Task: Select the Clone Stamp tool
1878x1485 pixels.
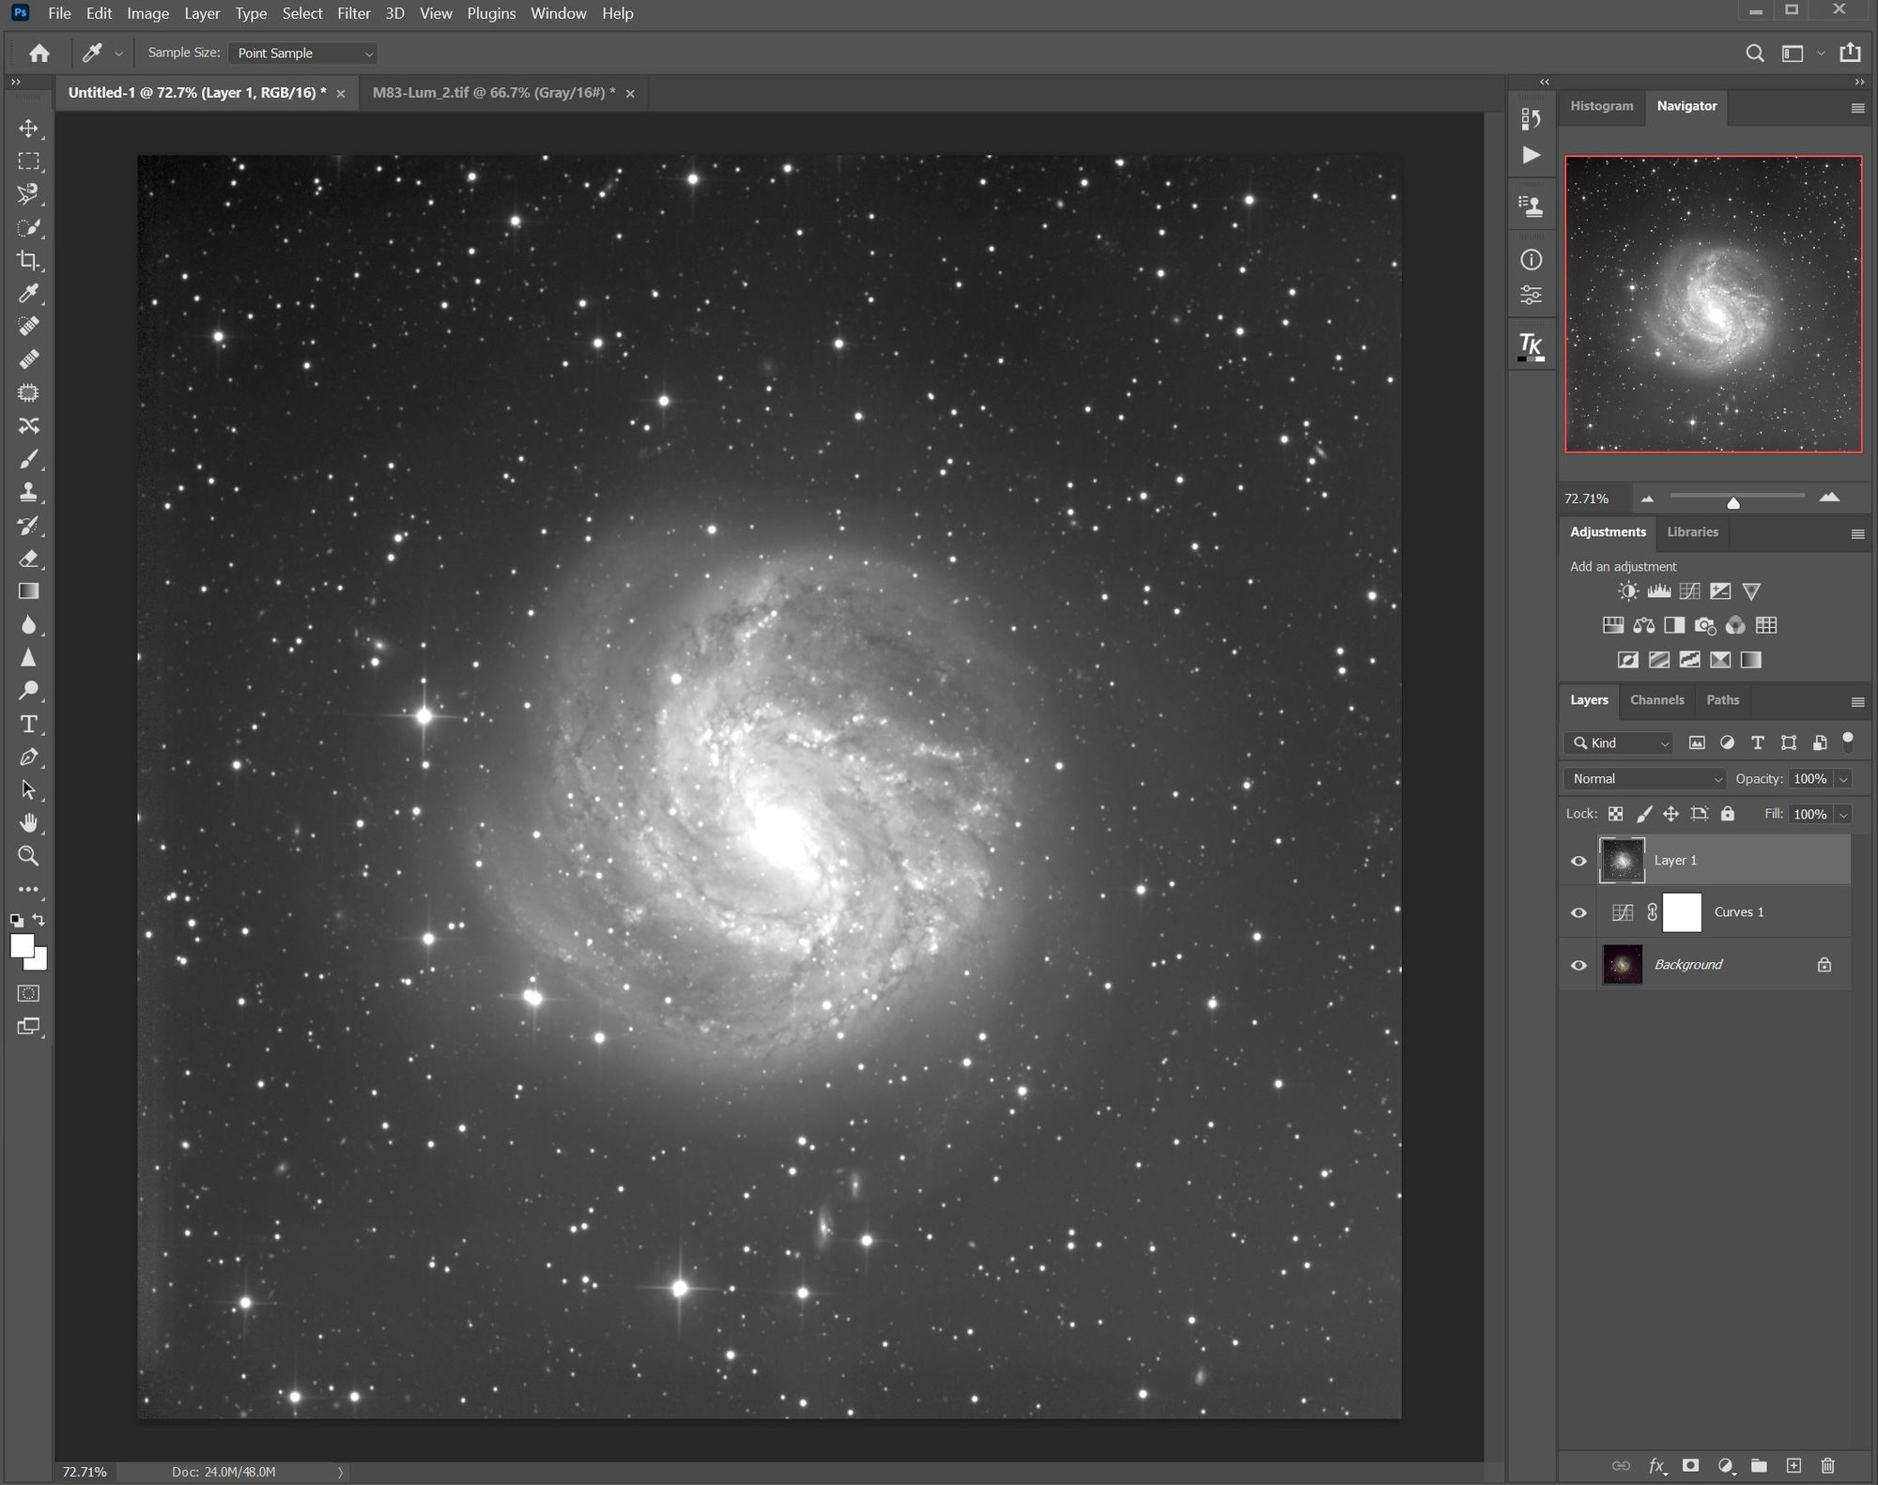Action: (29, 492)
